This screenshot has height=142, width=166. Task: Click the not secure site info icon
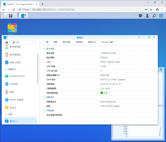click(20, 10)
